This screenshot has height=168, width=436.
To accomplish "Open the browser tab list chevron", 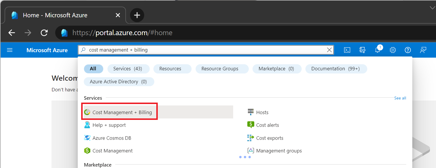I will (x=432, y=8).
